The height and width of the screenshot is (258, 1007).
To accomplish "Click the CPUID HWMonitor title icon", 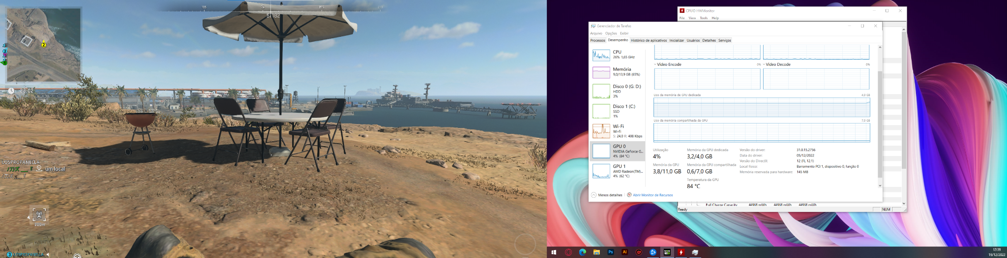I will coord(682,10).
